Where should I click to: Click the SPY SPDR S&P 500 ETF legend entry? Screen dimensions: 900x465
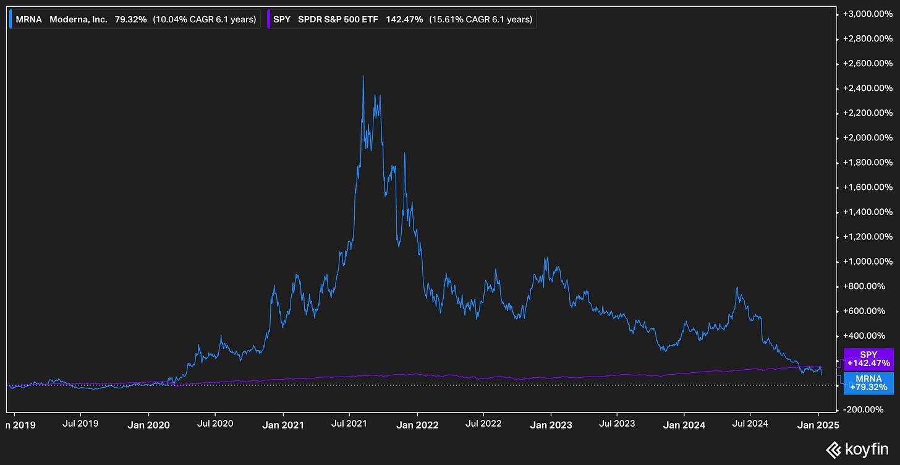(x=401, y=19)
